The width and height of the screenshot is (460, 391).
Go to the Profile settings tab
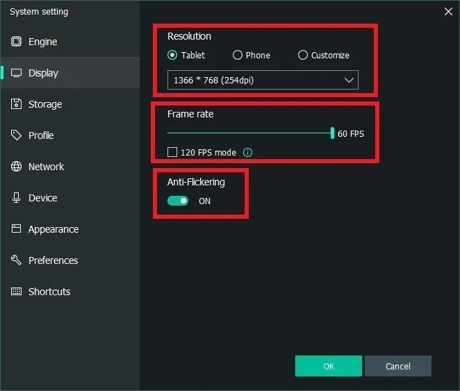point(69,135)
